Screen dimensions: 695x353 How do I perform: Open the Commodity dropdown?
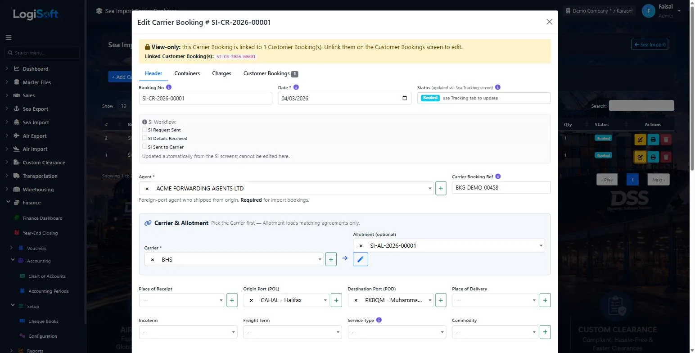click(x=495, y=332)
